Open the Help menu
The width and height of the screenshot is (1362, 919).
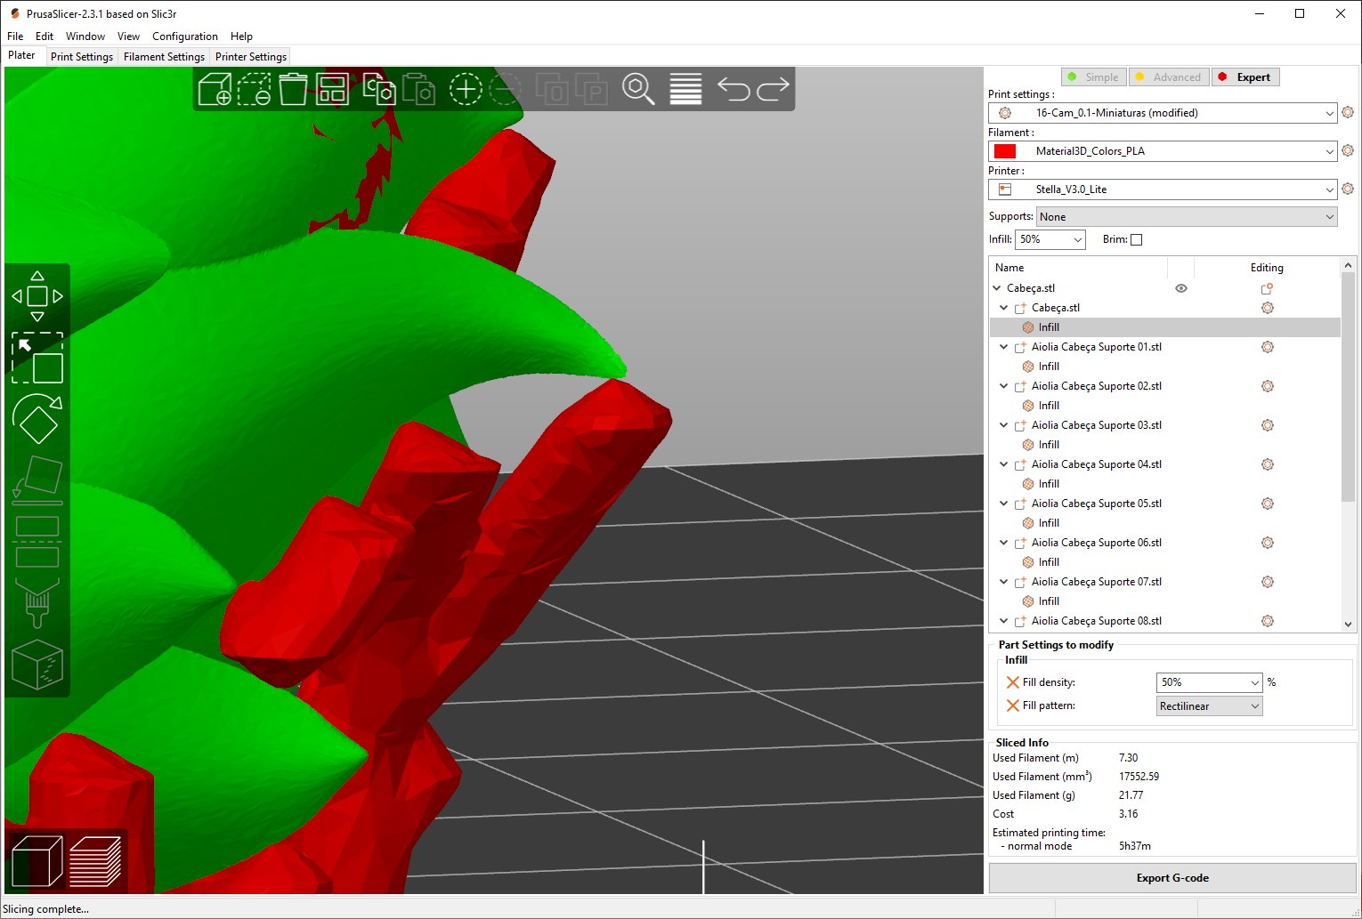241,36
